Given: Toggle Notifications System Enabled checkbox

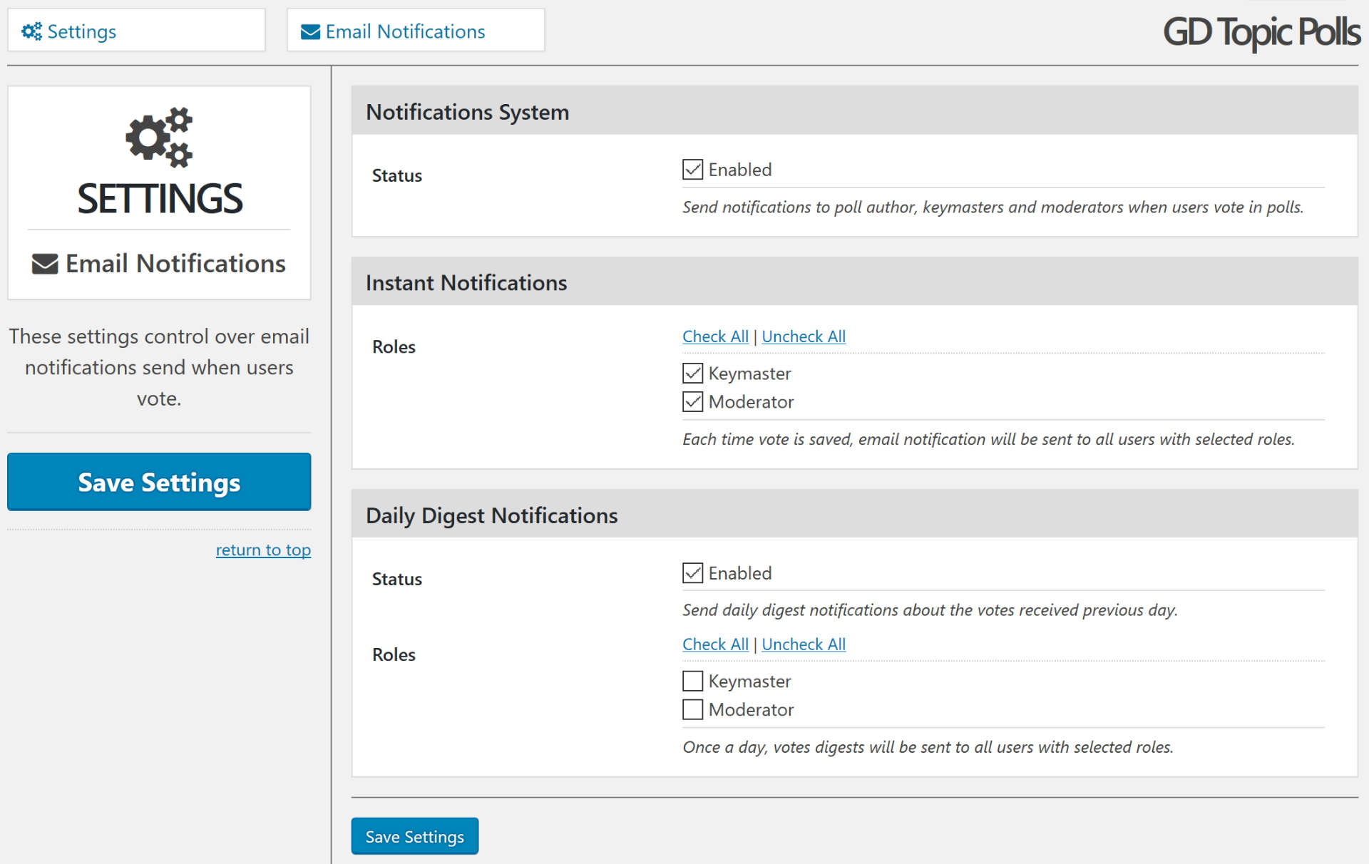Looking at the screenshot, I should coord(692,170).
